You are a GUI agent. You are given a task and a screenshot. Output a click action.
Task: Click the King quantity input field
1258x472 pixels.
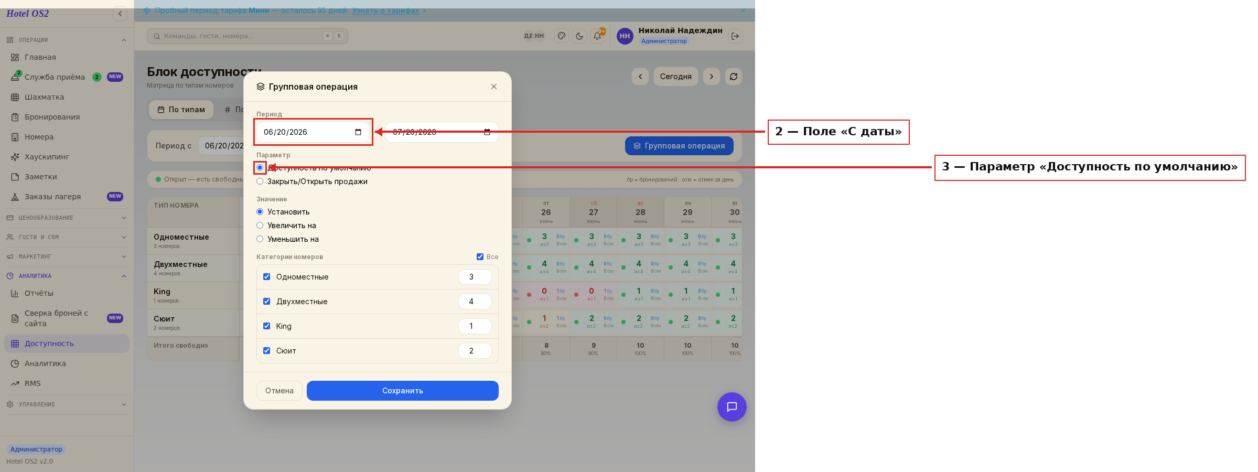click(475, 326)
